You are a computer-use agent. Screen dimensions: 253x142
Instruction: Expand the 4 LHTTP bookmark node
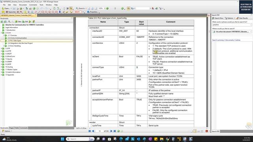[x=2, y=51]
